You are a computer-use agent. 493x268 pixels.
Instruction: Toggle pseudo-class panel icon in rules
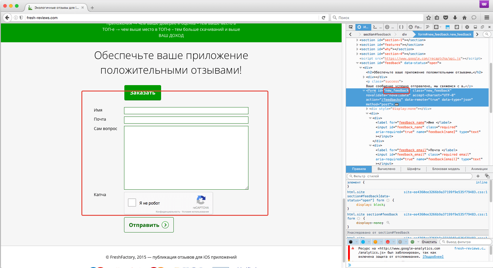[x=487, y=176]
